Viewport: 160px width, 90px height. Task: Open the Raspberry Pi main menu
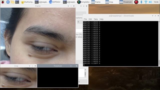3,2
